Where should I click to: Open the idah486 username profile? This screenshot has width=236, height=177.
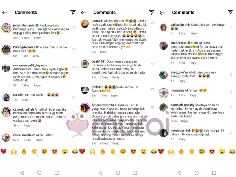point(98,87)
